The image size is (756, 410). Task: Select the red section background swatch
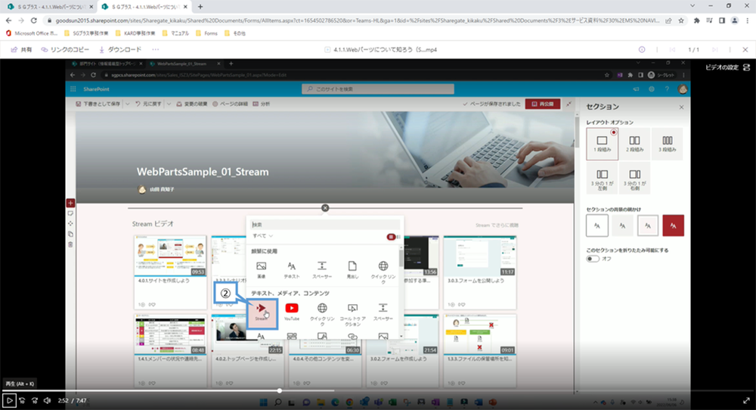click(673, 225)
